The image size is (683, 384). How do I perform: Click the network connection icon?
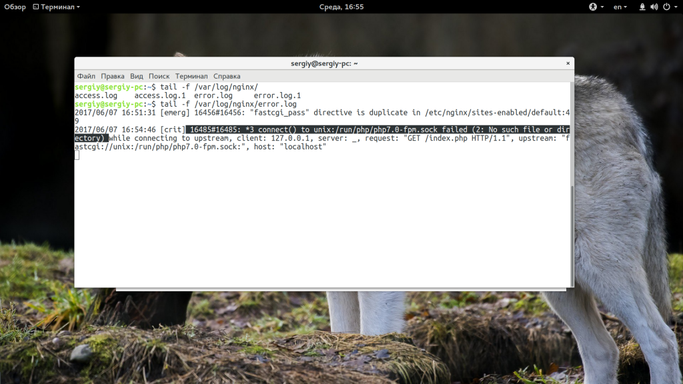tap(642, 7)
